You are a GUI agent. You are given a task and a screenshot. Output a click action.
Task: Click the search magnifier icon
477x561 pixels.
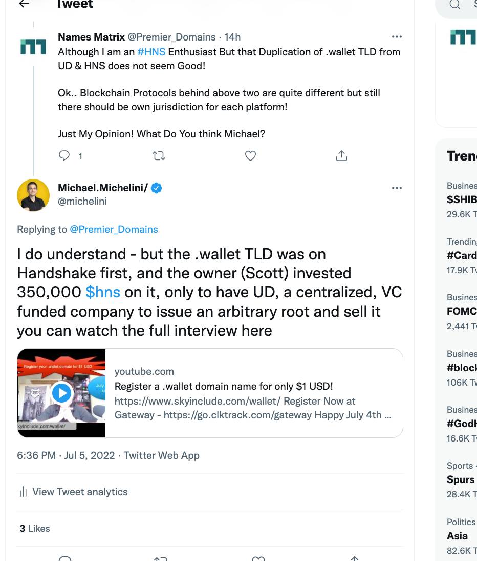[454, 5]
